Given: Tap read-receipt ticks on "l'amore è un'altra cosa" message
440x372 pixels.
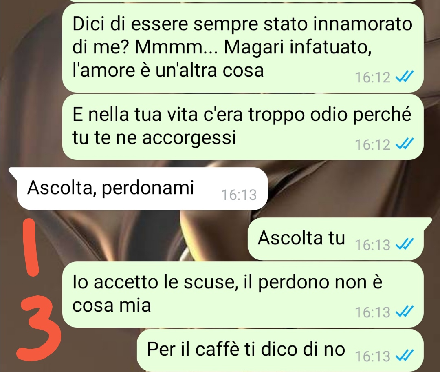Looking at the screenshot, I should click(x=404, y=77).
